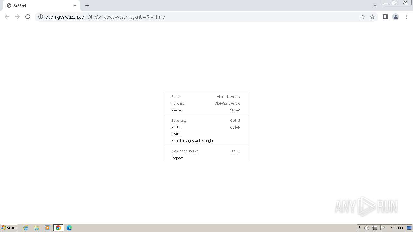
Task: Minimize the Chrome window
Action: pos(386,3)
